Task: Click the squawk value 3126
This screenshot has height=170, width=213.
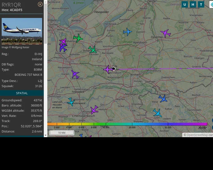Action: pyautogui.click(x=39, y=86)
